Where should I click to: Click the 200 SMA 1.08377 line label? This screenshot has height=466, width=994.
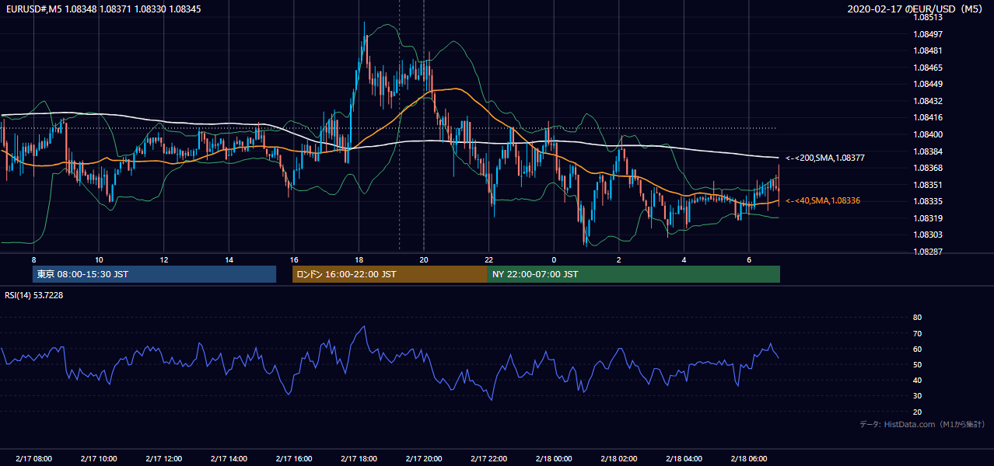tap(825, 158)
